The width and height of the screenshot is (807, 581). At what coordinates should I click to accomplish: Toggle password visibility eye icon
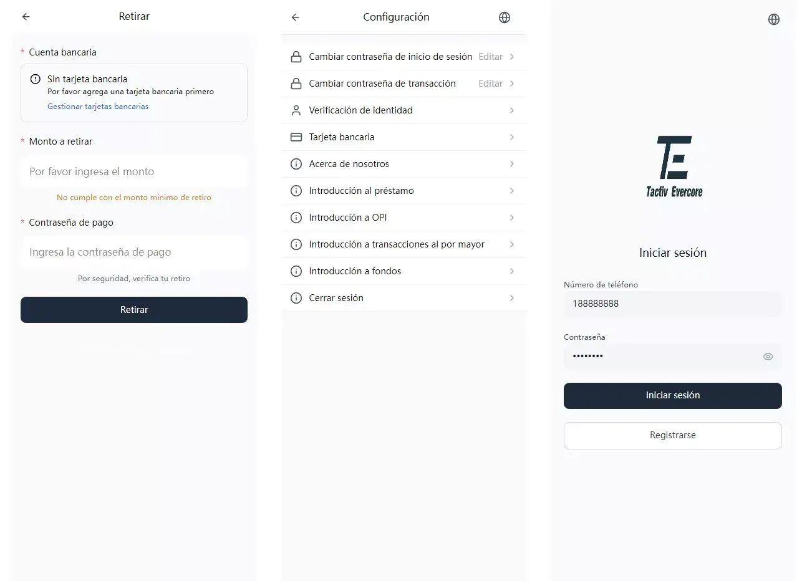[768, 357]
